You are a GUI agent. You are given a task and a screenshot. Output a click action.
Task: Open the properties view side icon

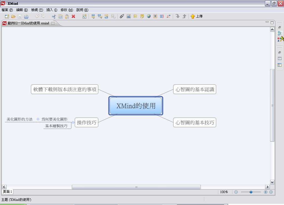point(280,59)
